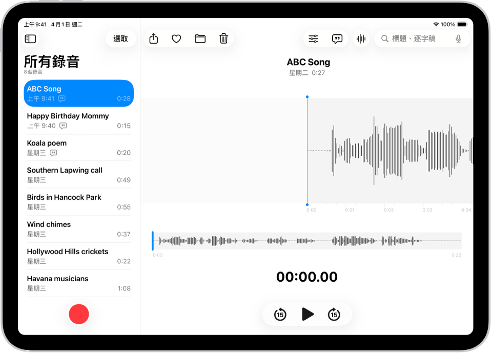Toggle the heart to favorite this recording
Viewport: 492px width, 353px height.
click(176, 38)
